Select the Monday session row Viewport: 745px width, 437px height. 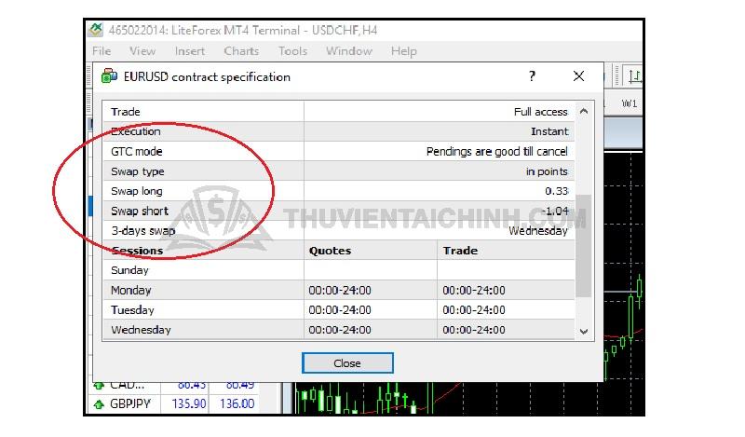click(339, 290)
